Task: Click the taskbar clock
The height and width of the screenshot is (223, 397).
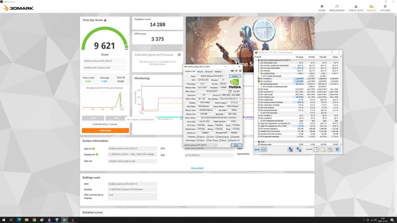Action: point(383,220)
